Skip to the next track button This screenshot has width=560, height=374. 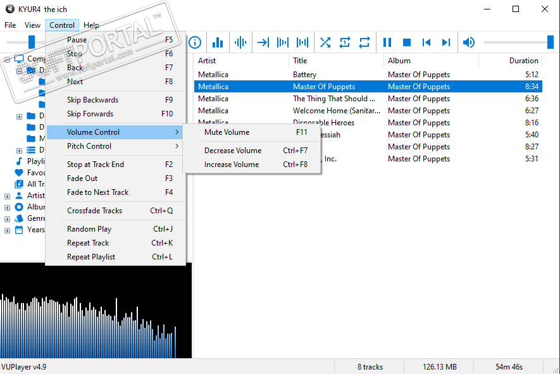point(445,42)
